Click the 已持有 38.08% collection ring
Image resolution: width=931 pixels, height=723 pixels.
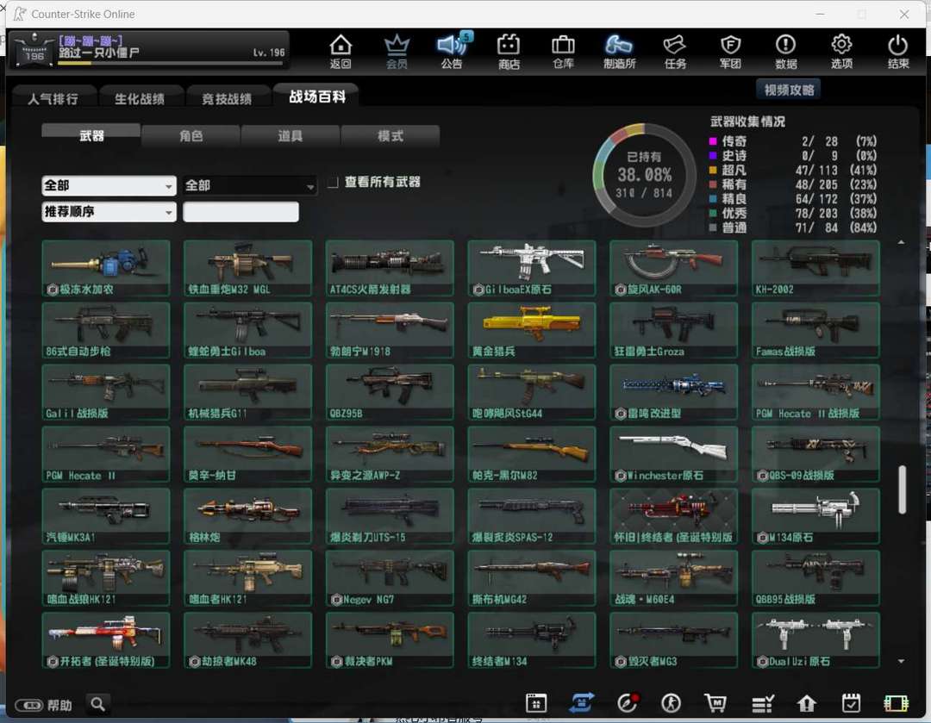point(644,175)
